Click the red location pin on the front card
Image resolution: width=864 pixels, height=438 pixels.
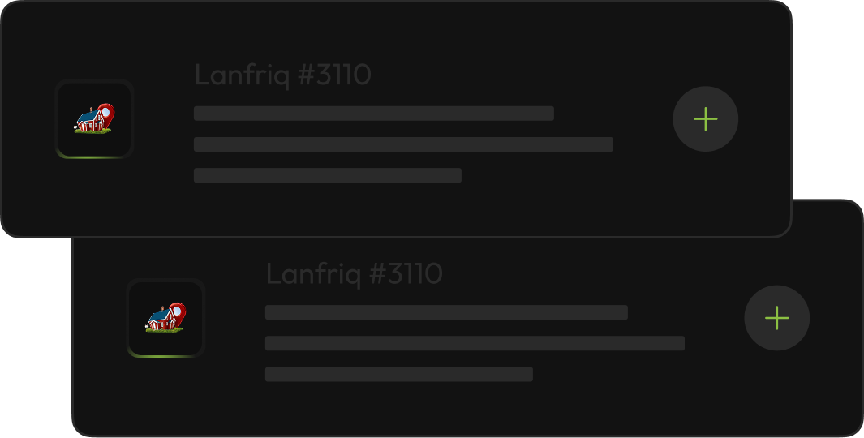click(105, 114)
